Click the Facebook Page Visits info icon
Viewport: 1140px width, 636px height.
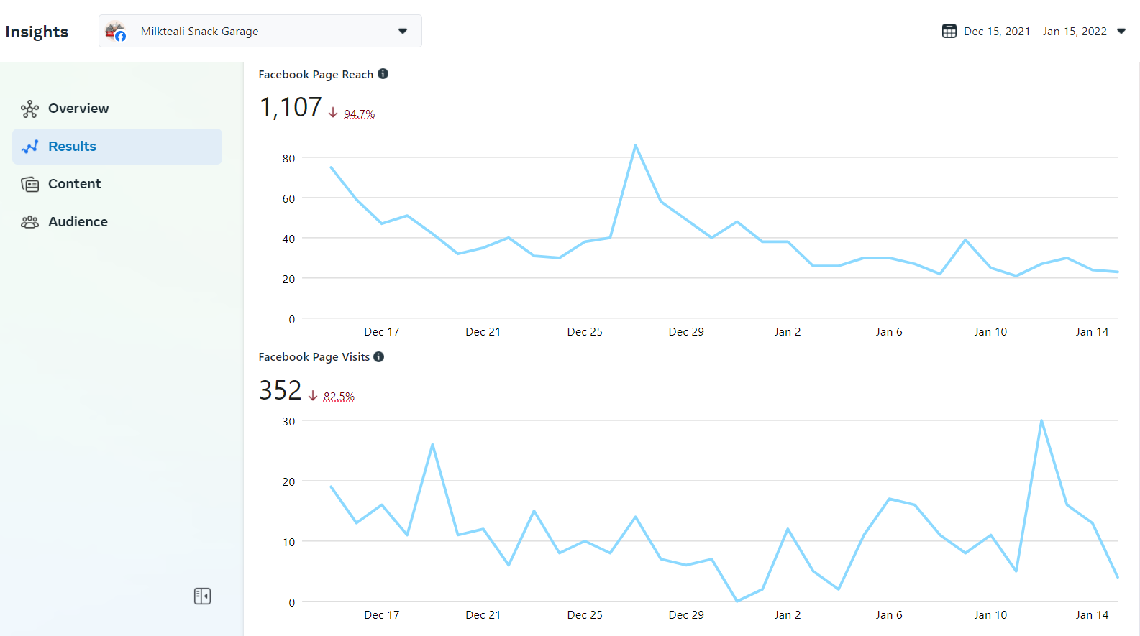click(x=379, y=356)
